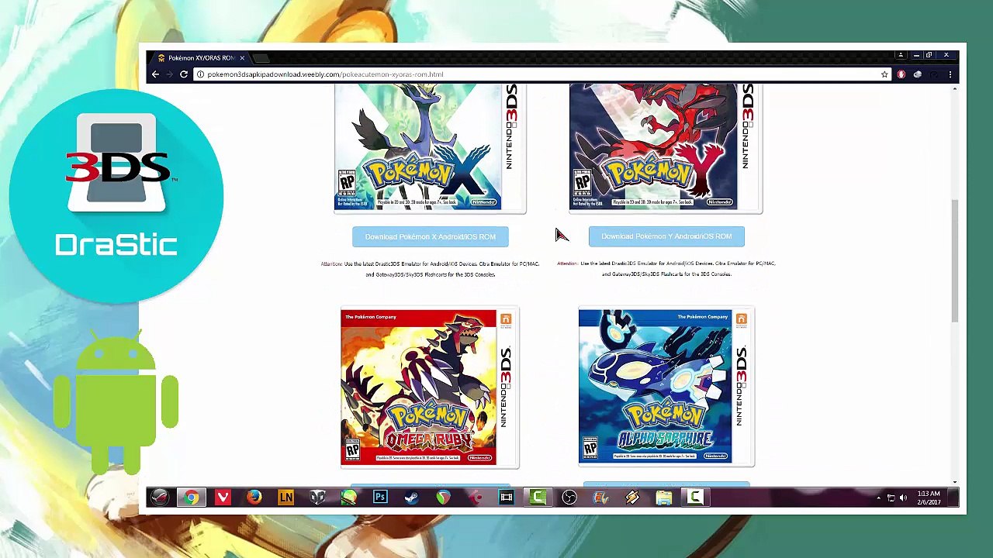
Task: Open a new browser tab
Action: tap(262, 58)
